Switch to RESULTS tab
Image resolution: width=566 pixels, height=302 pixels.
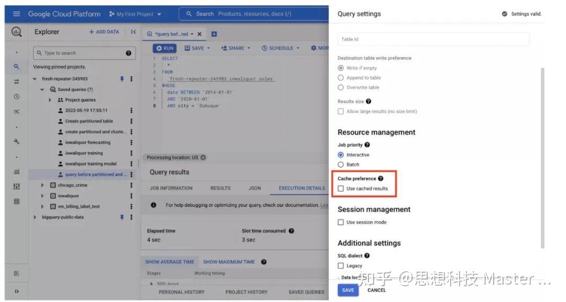coord(220,188)
